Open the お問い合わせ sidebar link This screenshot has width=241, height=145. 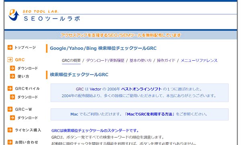[x=27, y=142]
